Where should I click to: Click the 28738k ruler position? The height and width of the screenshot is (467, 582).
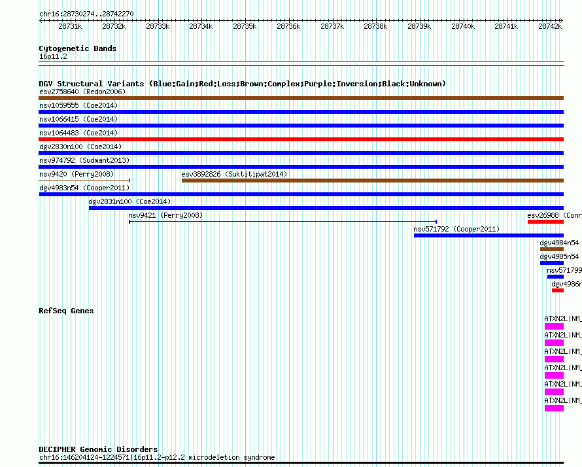tap(375, 26)
